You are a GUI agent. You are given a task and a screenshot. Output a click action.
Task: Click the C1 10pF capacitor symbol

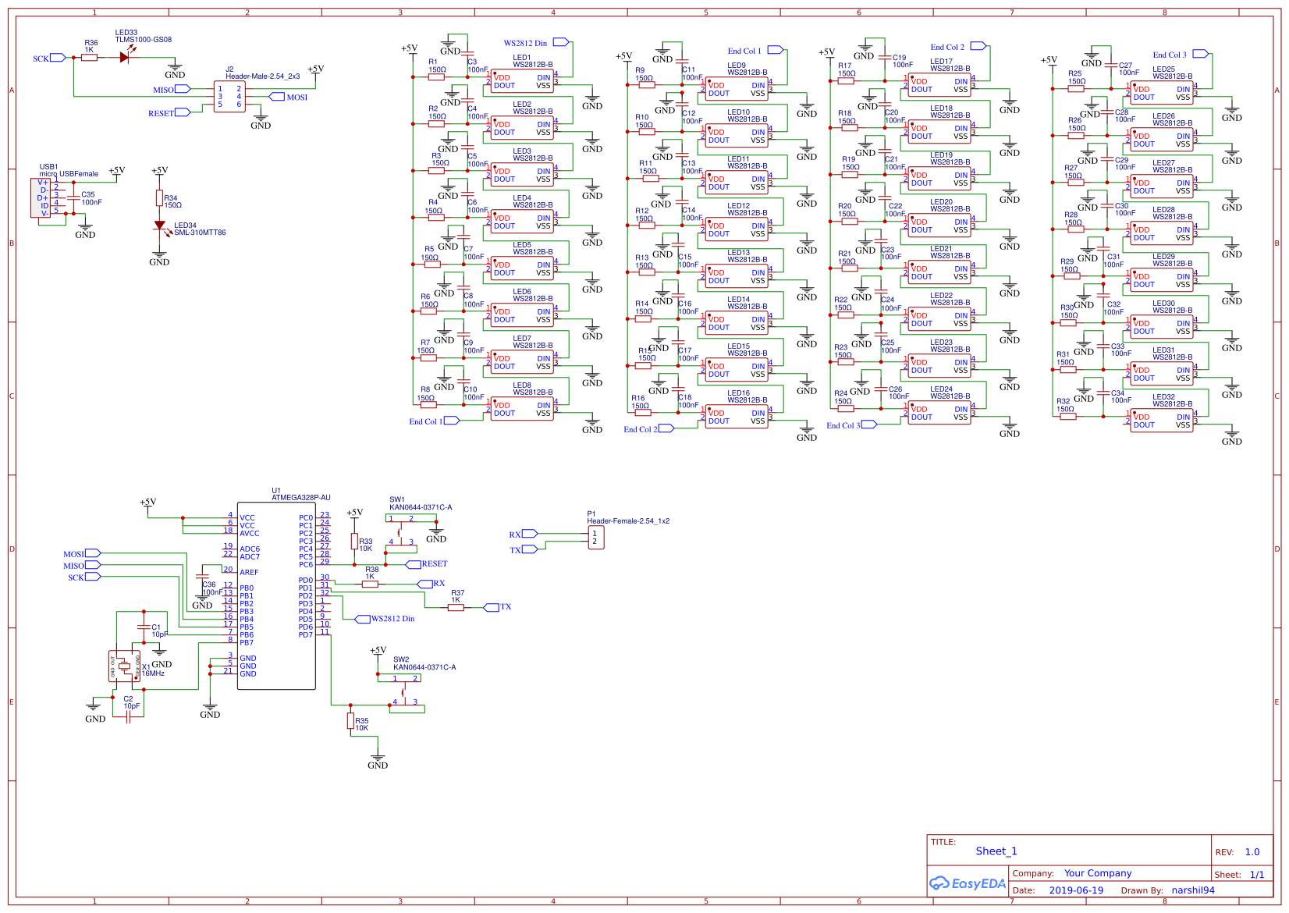pyautogui.click(x=143, y=628)
